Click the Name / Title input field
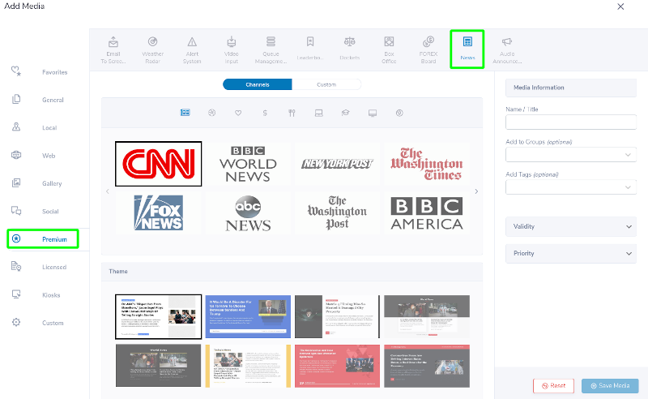The width and height of the screenshot is (648, 399). click(571, 122)
